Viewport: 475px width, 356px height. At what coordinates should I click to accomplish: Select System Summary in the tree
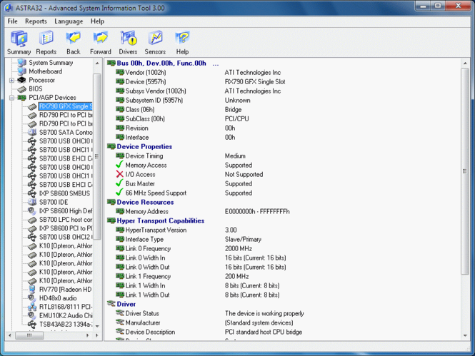51,63
